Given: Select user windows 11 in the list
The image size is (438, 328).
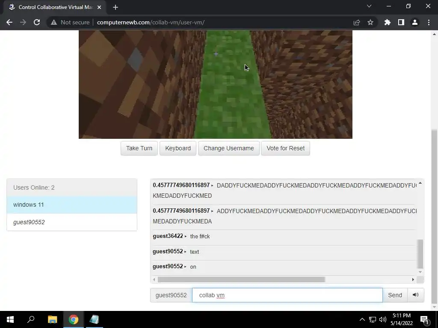Looking at the screenshot, I should [x=72, y=205].
